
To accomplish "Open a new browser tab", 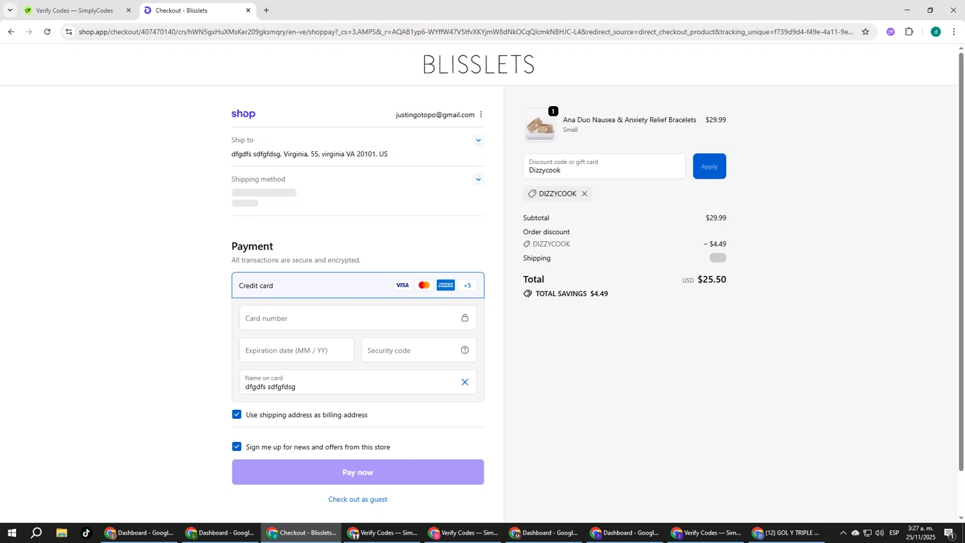I will click(266, 10).
